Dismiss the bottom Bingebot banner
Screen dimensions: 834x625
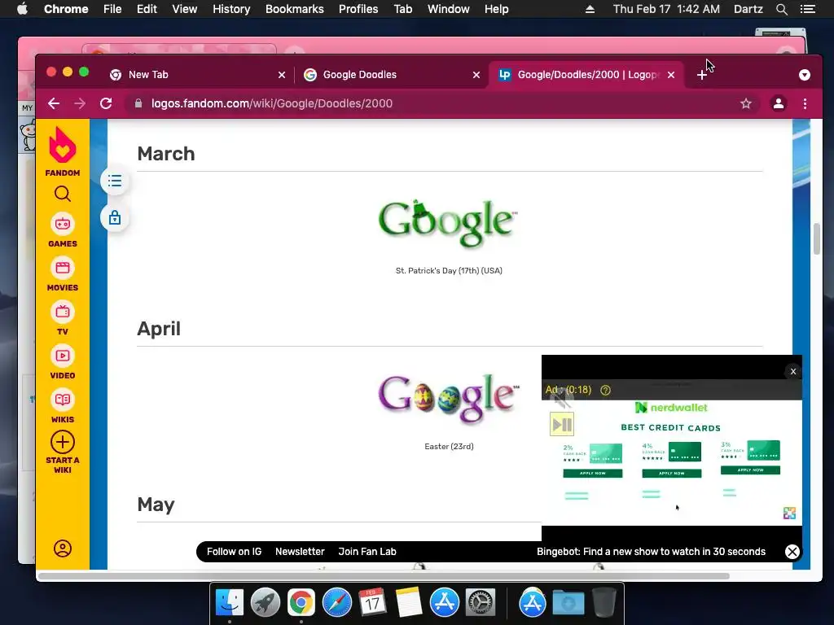click(x=792, y=552)
